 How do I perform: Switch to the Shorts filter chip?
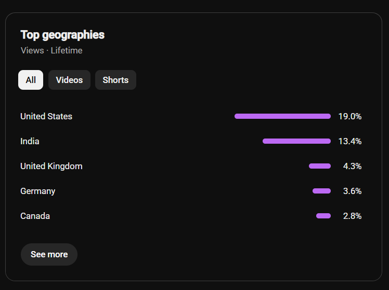(x=115, y=80)
